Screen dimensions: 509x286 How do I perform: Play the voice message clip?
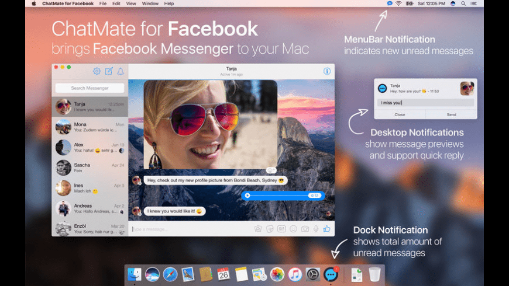(247, 196)
